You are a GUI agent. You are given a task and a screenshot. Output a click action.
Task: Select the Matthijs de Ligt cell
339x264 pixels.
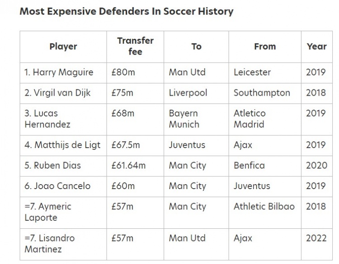tap(62, 145)
